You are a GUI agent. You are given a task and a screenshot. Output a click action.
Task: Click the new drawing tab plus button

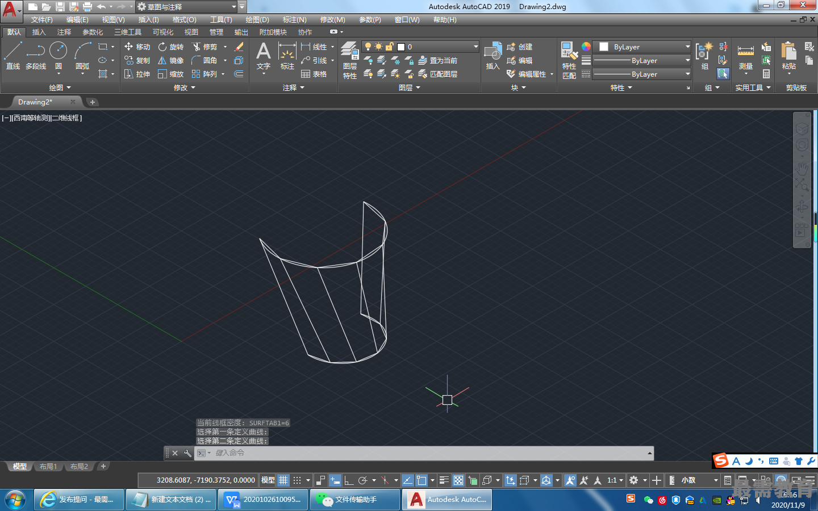(x=93, y=102)
